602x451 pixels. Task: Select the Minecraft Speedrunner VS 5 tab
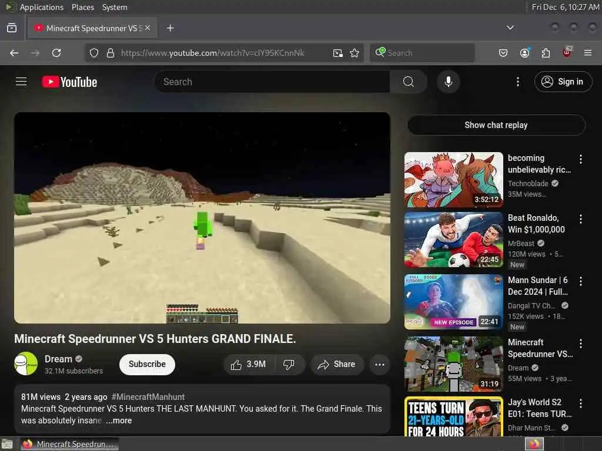pos(92,28)
